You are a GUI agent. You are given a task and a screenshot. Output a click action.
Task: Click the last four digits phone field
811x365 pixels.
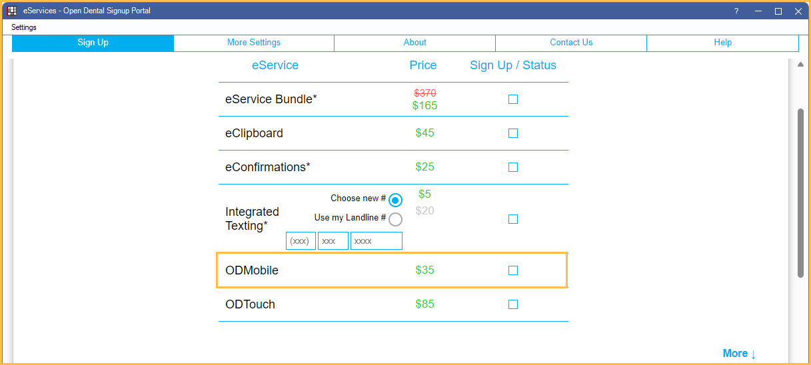coord(376,241)
